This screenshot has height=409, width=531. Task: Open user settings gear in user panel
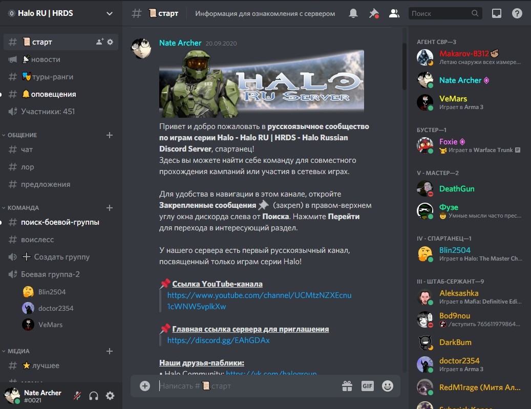110,396
